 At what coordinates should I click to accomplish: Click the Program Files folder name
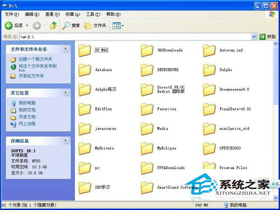pos(233,168)
